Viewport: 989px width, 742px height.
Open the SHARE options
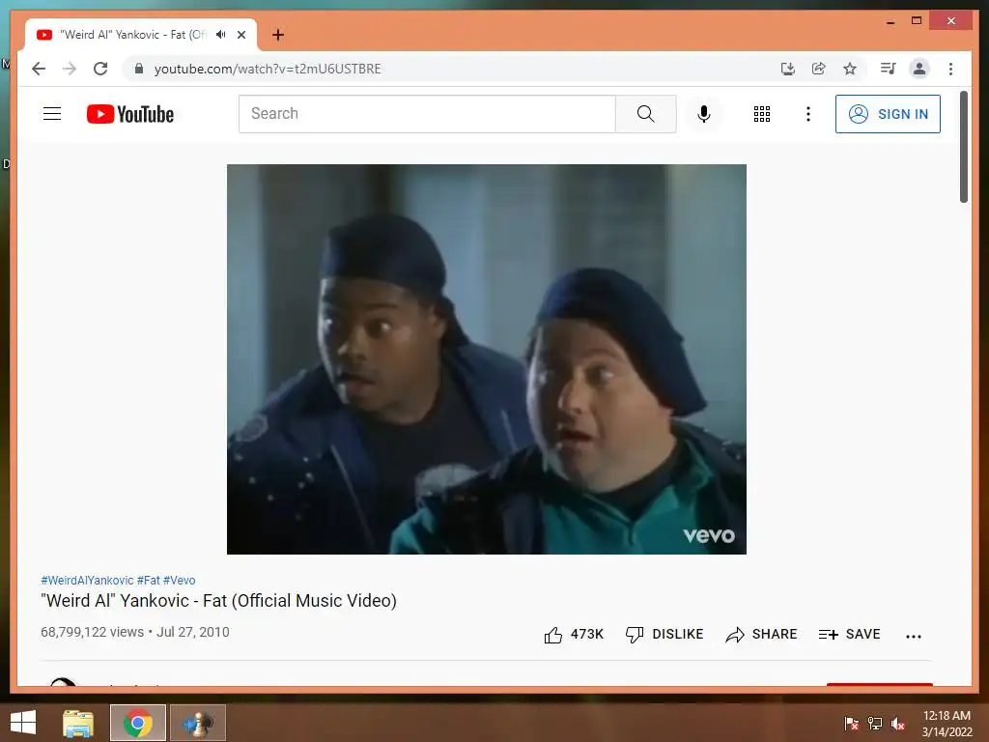tap(761, 634)
